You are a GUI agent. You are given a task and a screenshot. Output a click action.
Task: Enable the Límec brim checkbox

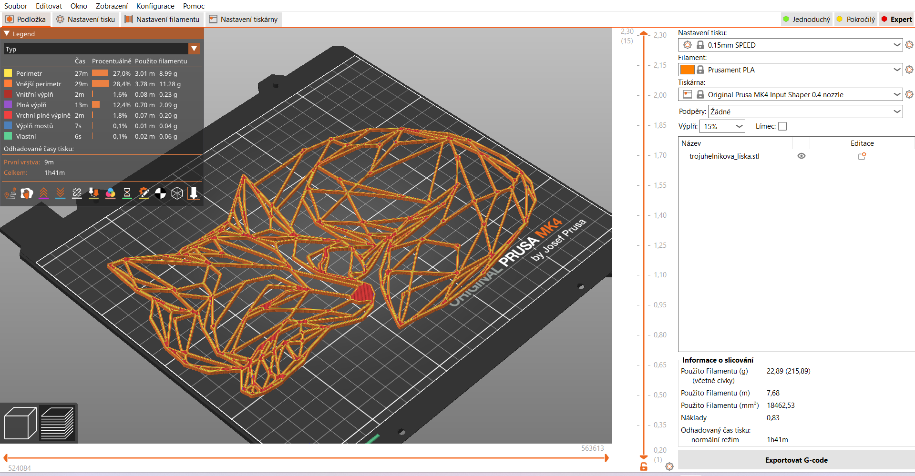click(x=782, y=126)
